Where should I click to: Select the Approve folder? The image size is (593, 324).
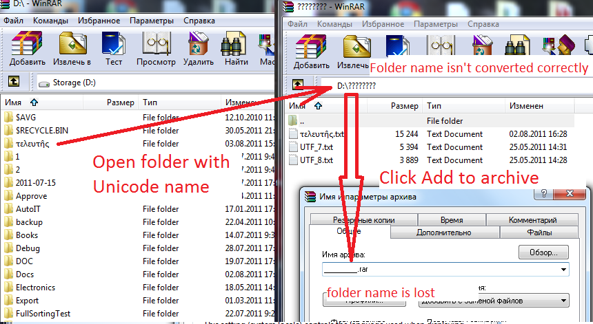click(32, 196)
